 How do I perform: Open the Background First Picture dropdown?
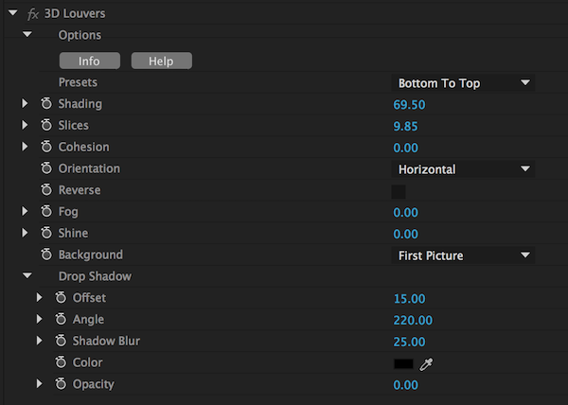point(464,255)
